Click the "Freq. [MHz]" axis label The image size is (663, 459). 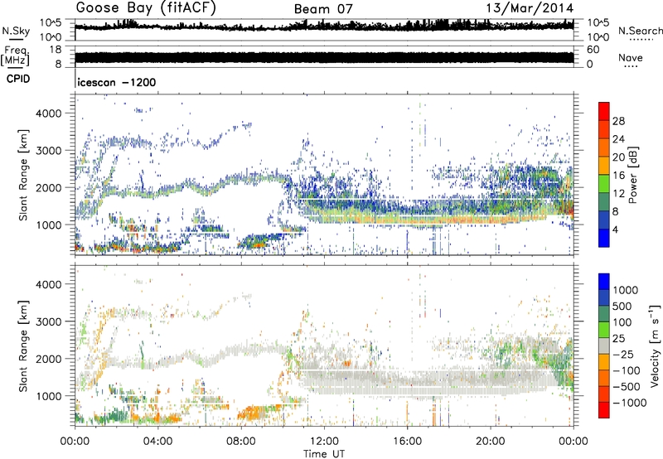(15, 56)
